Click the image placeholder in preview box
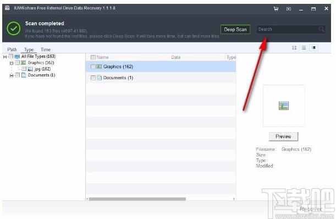The width and height of the screenshot is (336, 219). (x=284, y=106)
